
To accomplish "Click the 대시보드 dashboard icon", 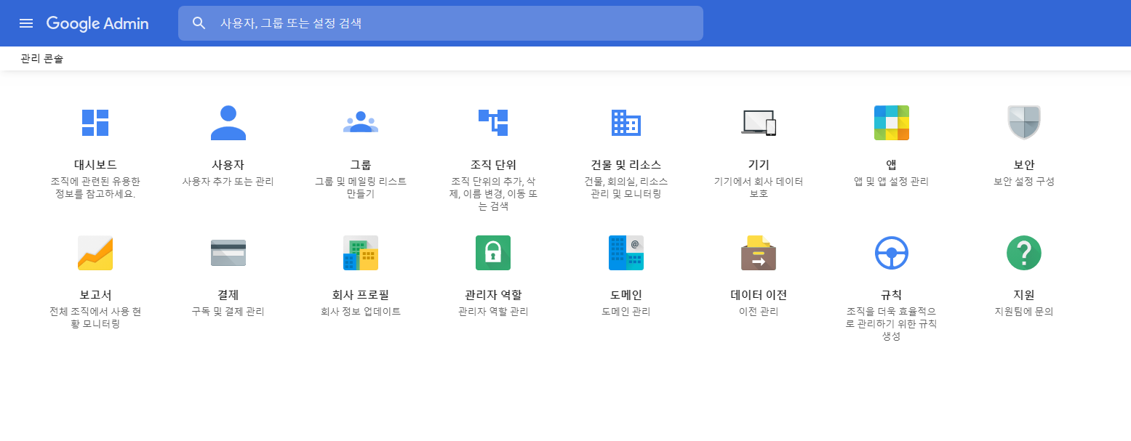I will tap(95, 123).
